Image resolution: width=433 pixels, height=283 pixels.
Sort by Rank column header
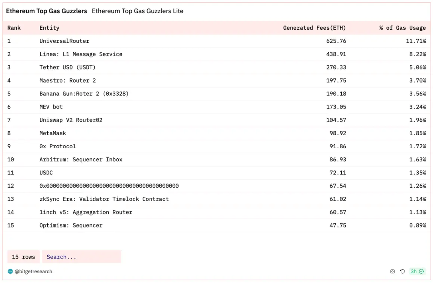[x=14, y=28]
